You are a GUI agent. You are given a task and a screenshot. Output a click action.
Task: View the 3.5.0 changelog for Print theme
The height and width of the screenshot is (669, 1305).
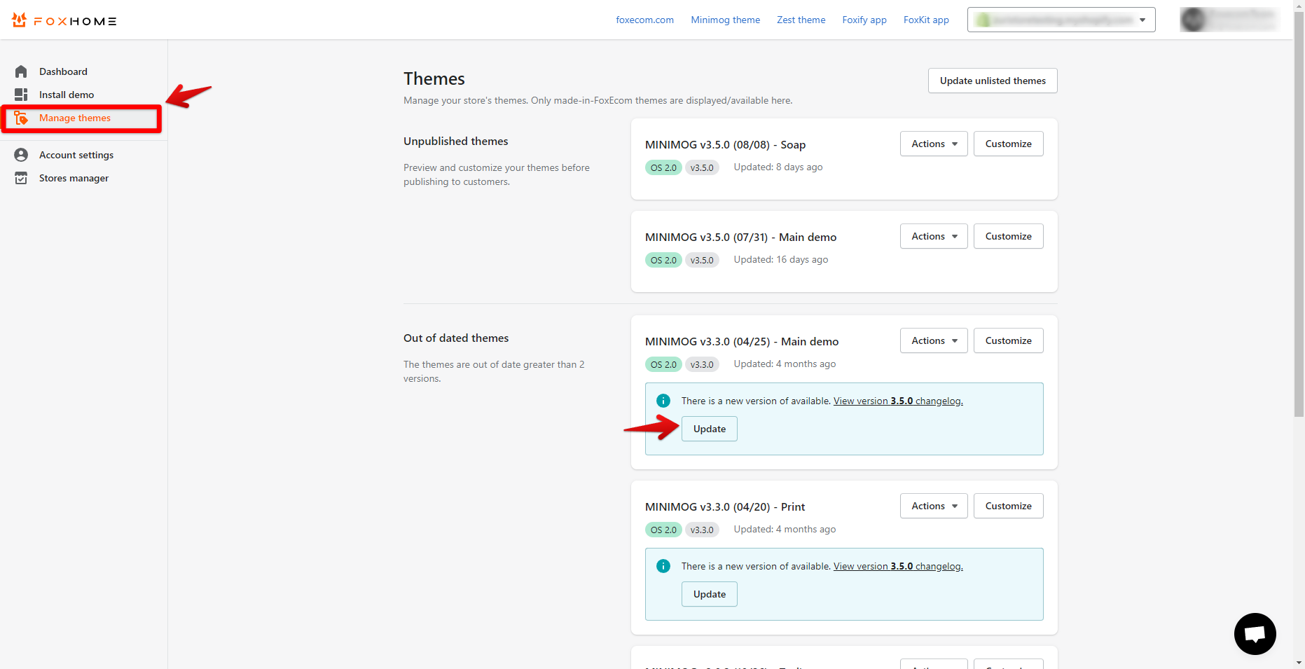click(x=898, y=566)
